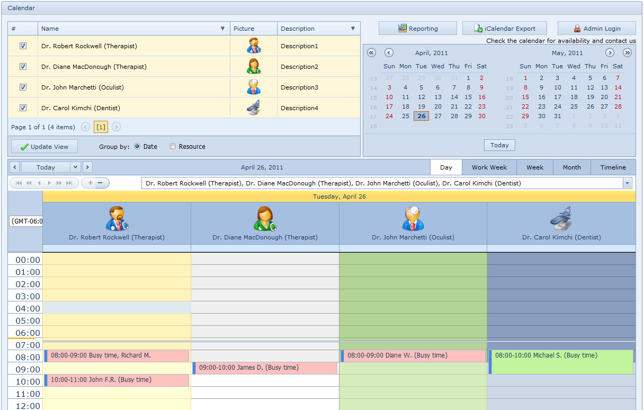Go to previous day in scheduler toolbar
The height and width of the screenshot is (410, 644).
(15, 167)
